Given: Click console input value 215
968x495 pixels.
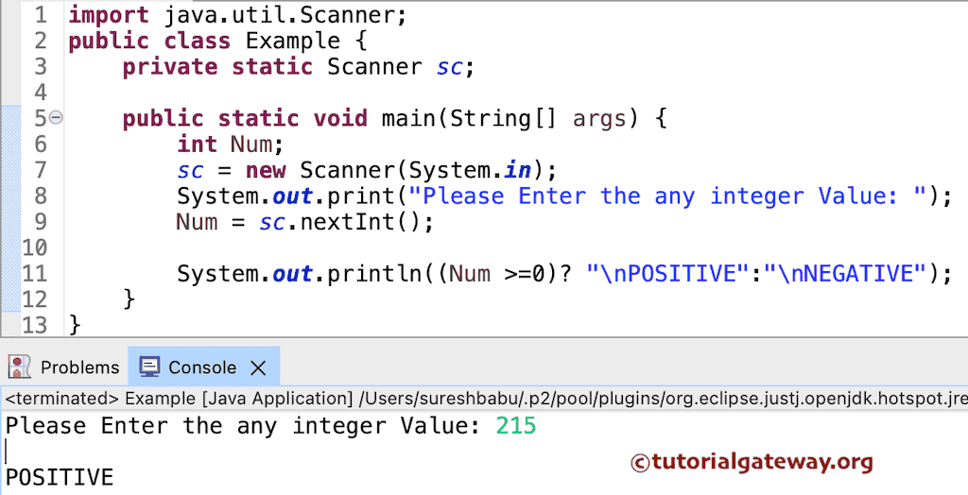Looking at the screenshot, I should pyautogui.click(x=516, y=425).
